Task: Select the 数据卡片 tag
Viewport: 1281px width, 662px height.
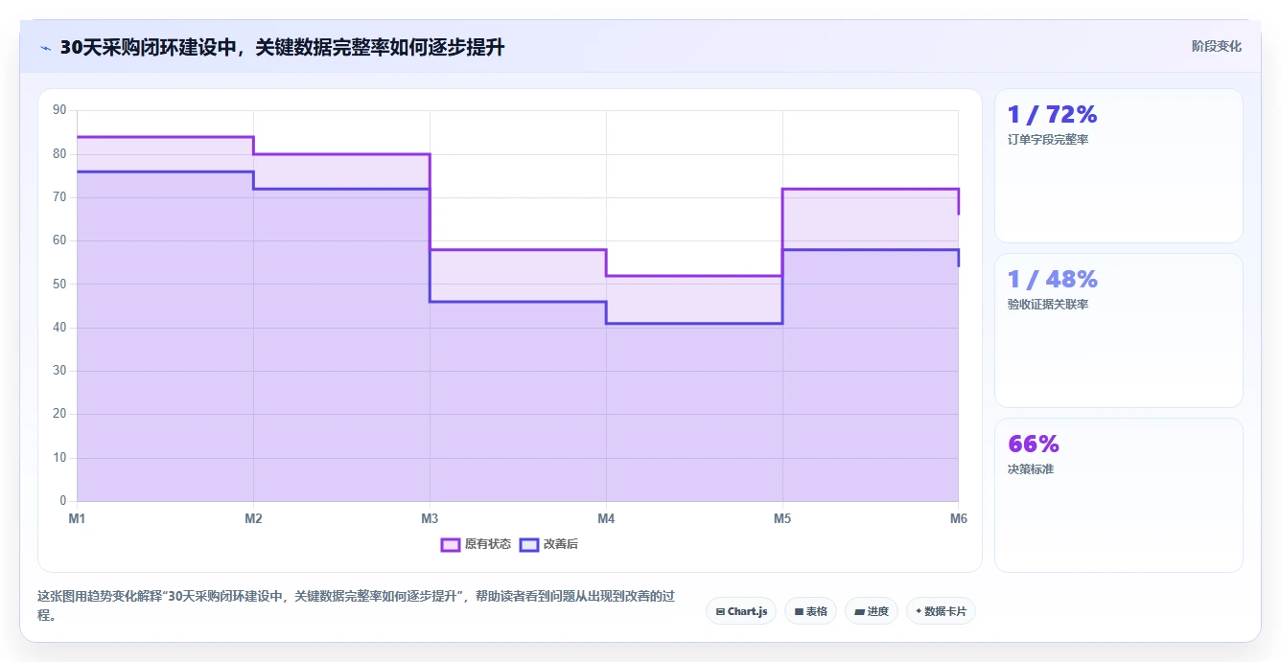Action: (941, 611)
